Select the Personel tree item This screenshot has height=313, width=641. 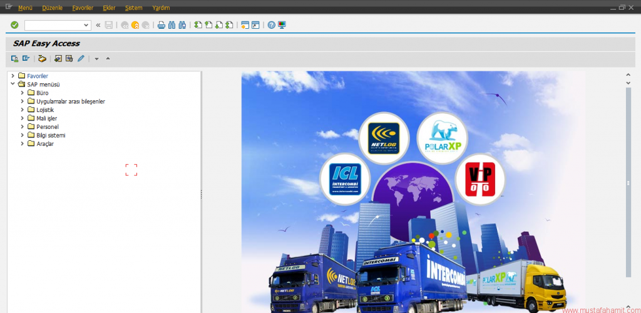48,127
